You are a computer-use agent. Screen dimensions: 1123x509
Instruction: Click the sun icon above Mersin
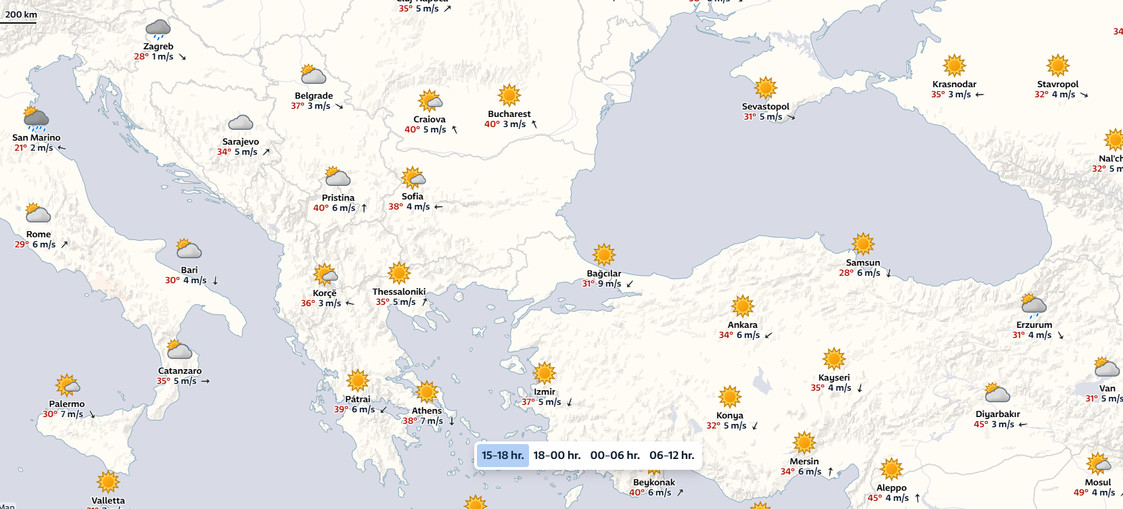point(804,443)
